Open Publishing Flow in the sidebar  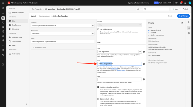pyautogui.click(x=17, y=37)
